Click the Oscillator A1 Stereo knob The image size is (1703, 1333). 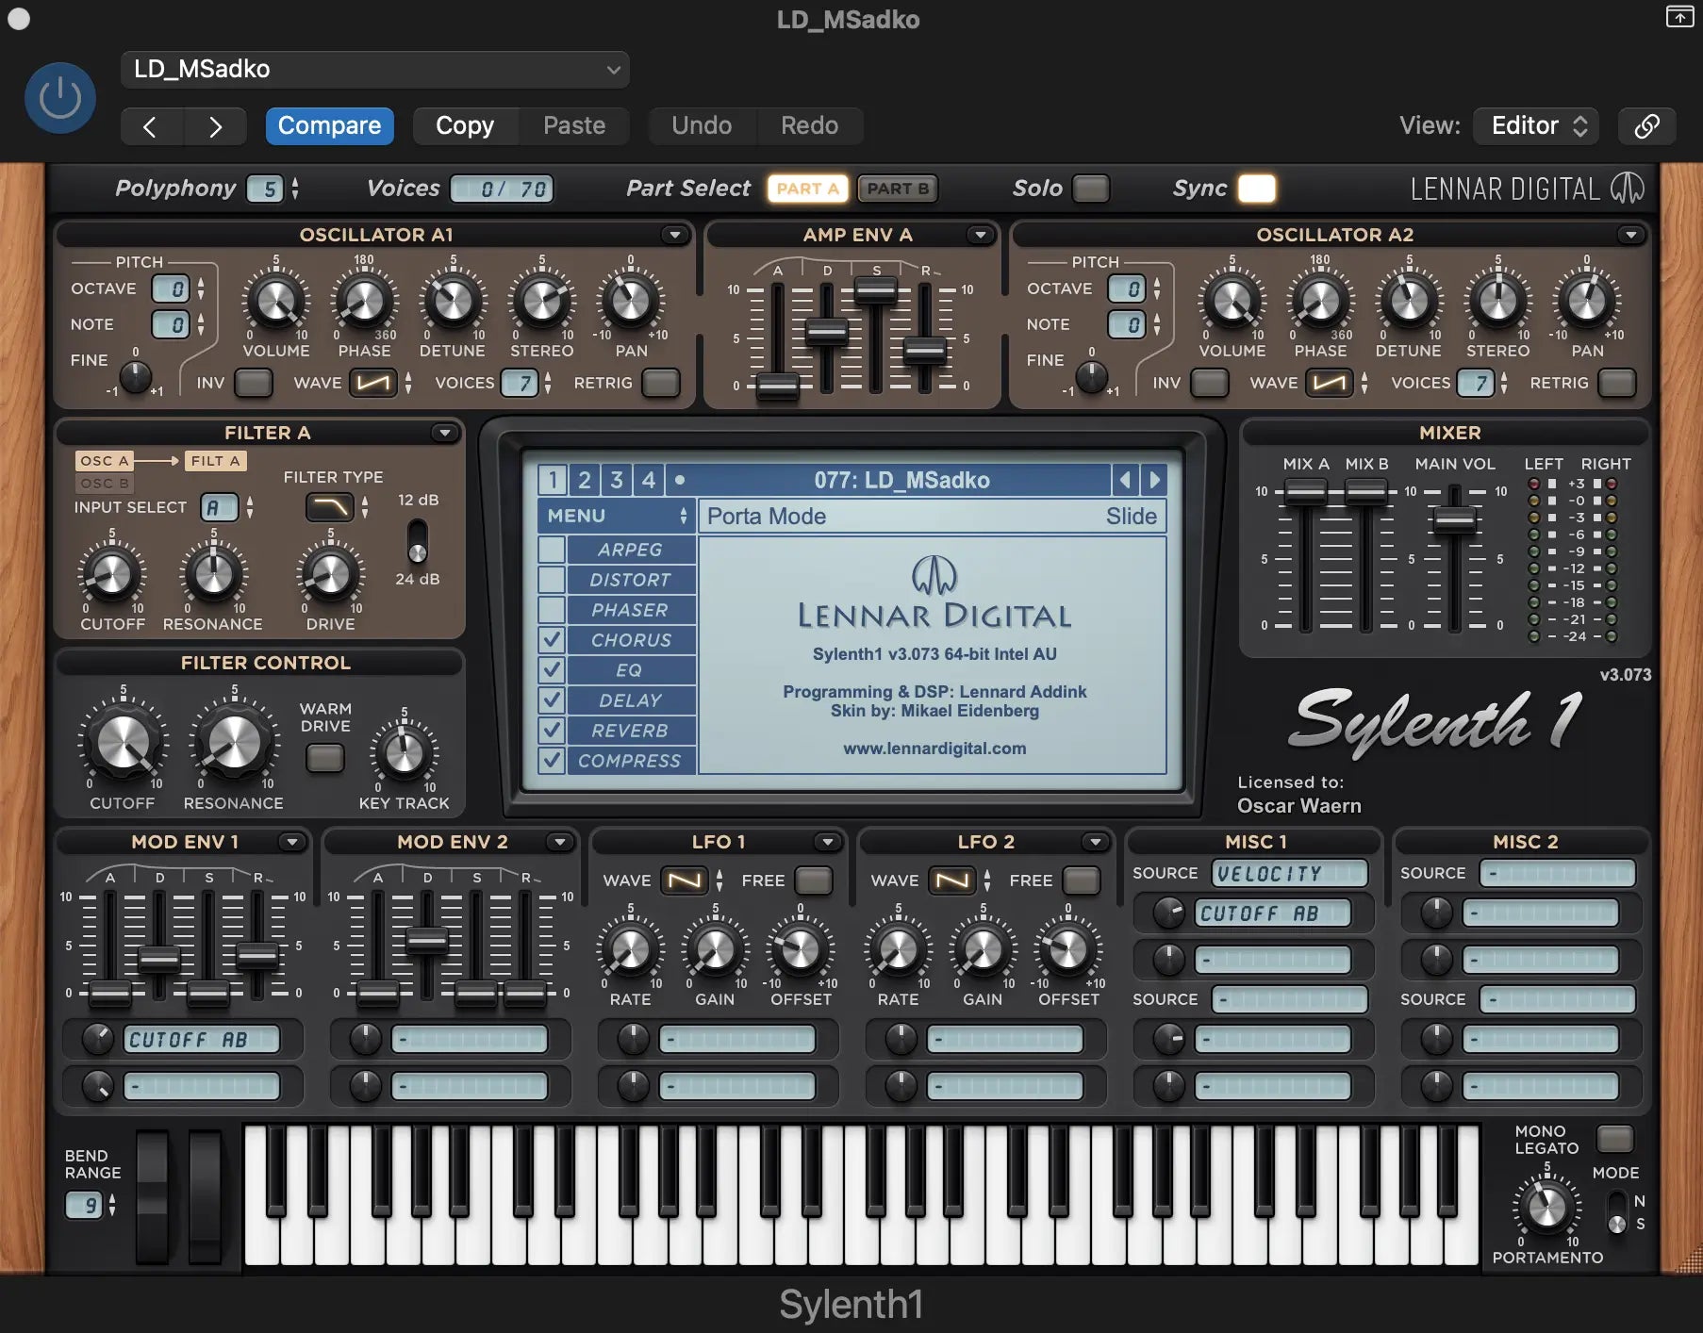tap(542, 302)
